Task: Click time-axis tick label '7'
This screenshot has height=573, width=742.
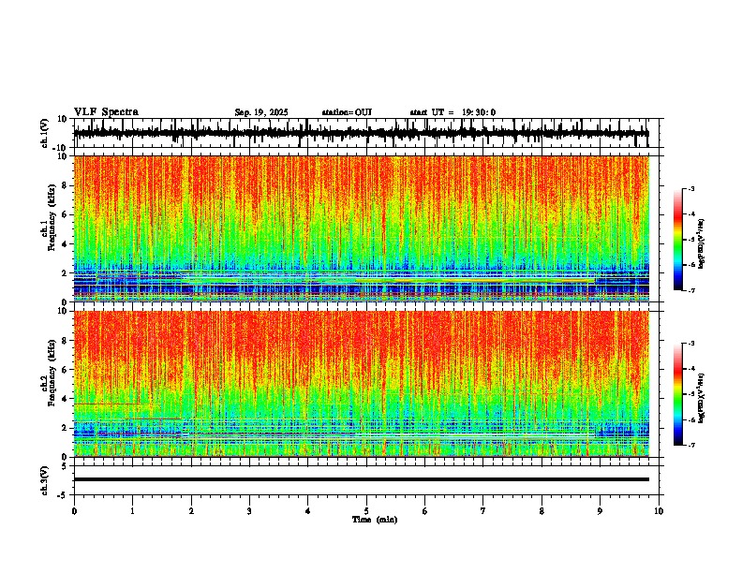Action: point(483,511)
